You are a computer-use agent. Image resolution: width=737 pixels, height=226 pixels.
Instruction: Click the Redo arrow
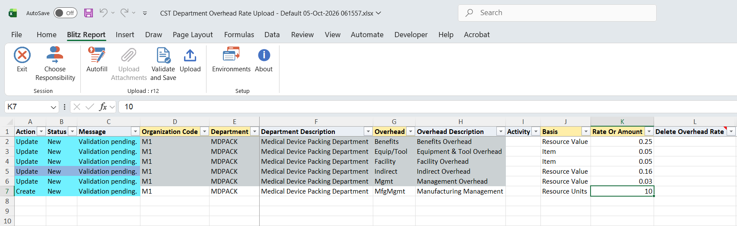click(x=124, y=13)
